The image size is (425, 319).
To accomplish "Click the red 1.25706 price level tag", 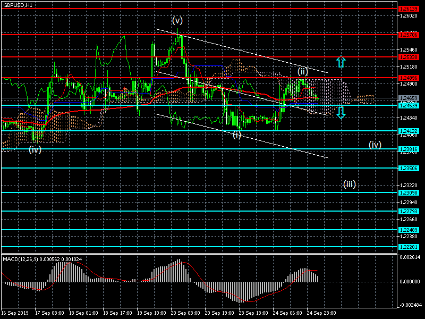I will click(409, 35).
